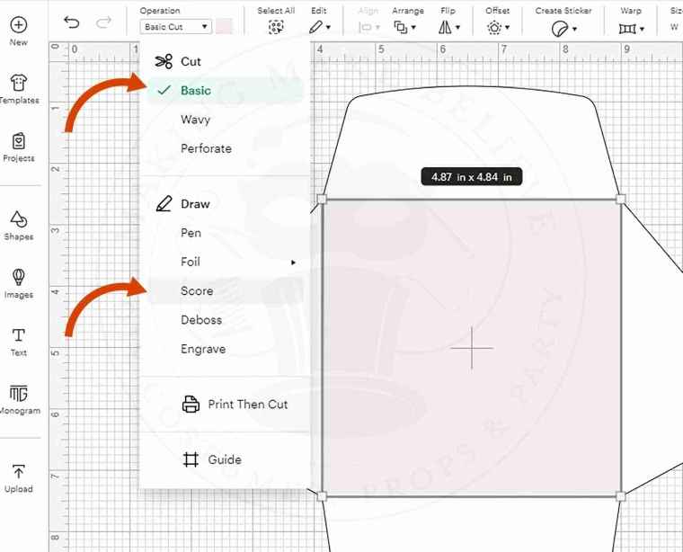This screenshot has width=683, height=552.
Task: Choose Wavy cut operation
Action: coord(196,120)
